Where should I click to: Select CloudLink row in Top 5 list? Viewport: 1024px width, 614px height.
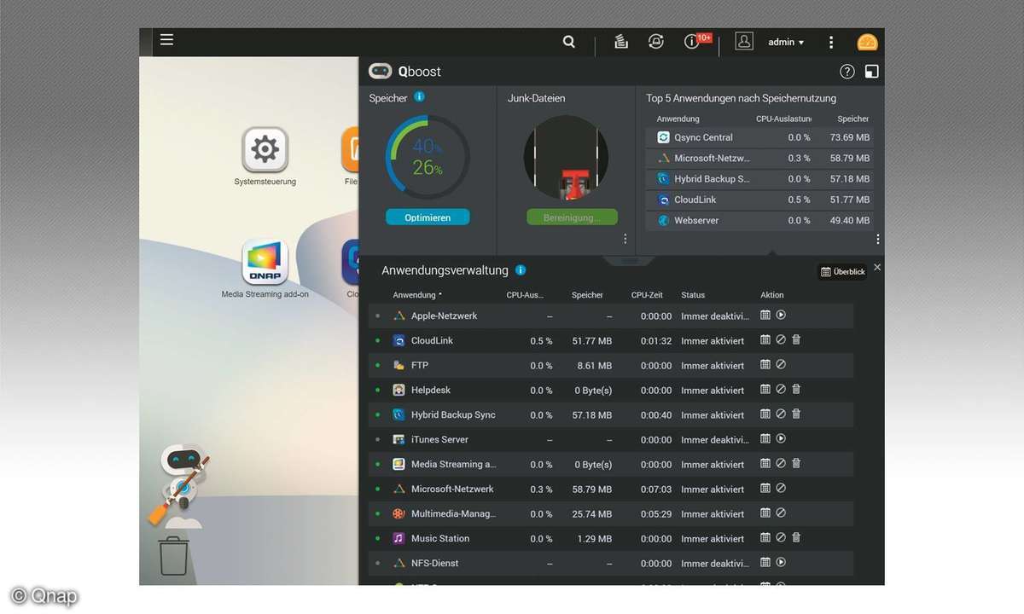pos(760,200)
